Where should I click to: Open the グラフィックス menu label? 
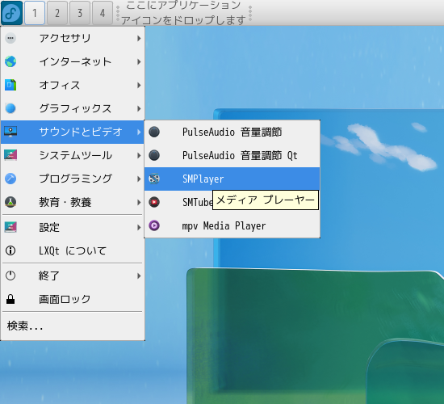75,108
